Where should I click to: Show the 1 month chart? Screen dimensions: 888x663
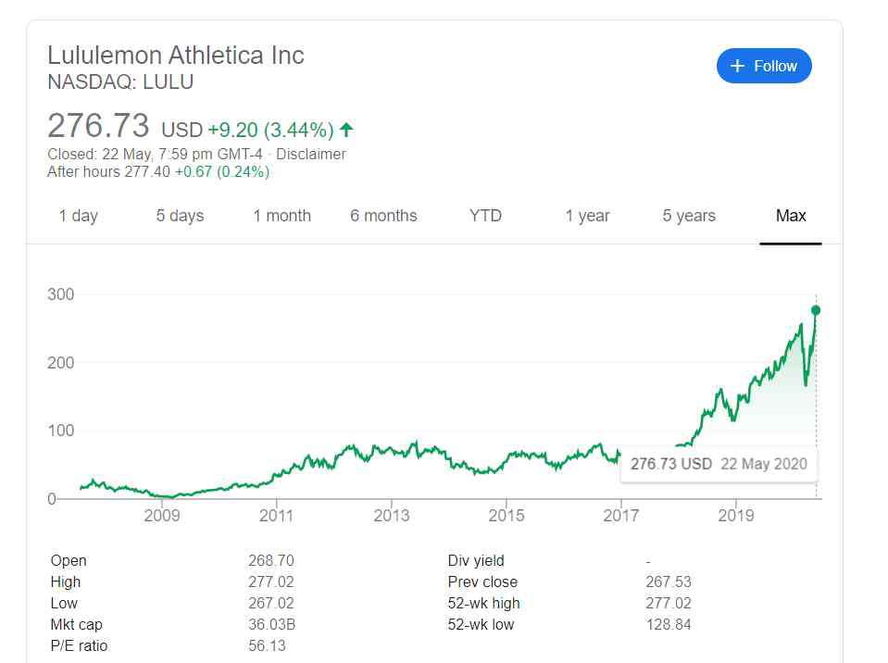(x=281, y=216)
